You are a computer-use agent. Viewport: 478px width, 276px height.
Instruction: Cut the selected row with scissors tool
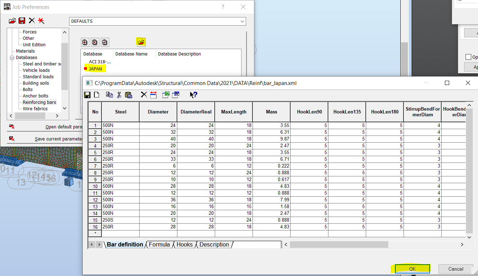tap(120, 95)
